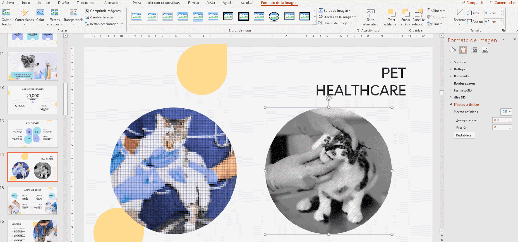Switch to the Diseño tab
The width and height of the screenshot is (518, 242).
click(63, 3)
